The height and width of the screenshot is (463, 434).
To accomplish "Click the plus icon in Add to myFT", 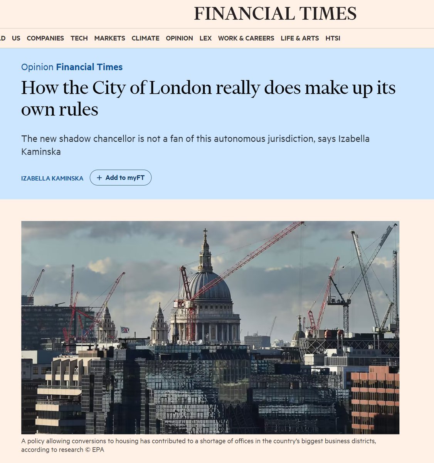I will (x=99, y=178).
